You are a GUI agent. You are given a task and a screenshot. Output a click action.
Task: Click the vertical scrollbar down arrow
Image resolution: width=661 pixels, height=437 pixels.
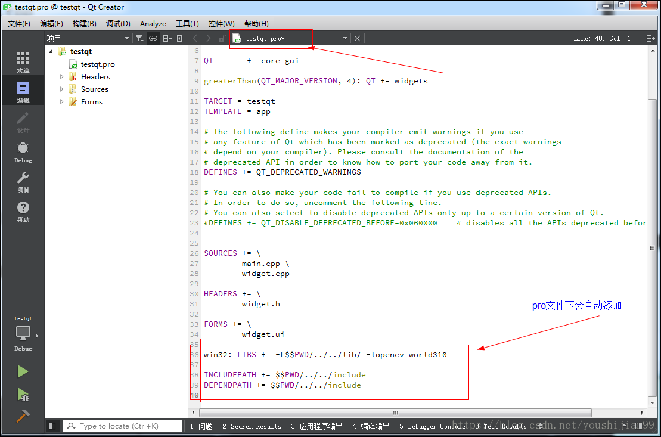(652, 403)
